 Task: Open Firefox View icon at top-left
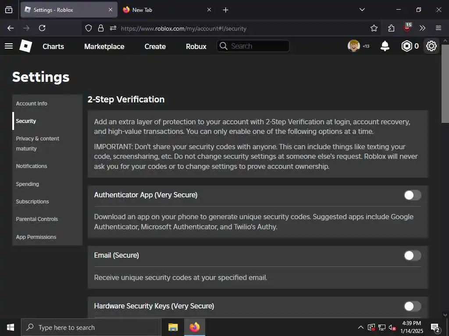pos(9,10)
